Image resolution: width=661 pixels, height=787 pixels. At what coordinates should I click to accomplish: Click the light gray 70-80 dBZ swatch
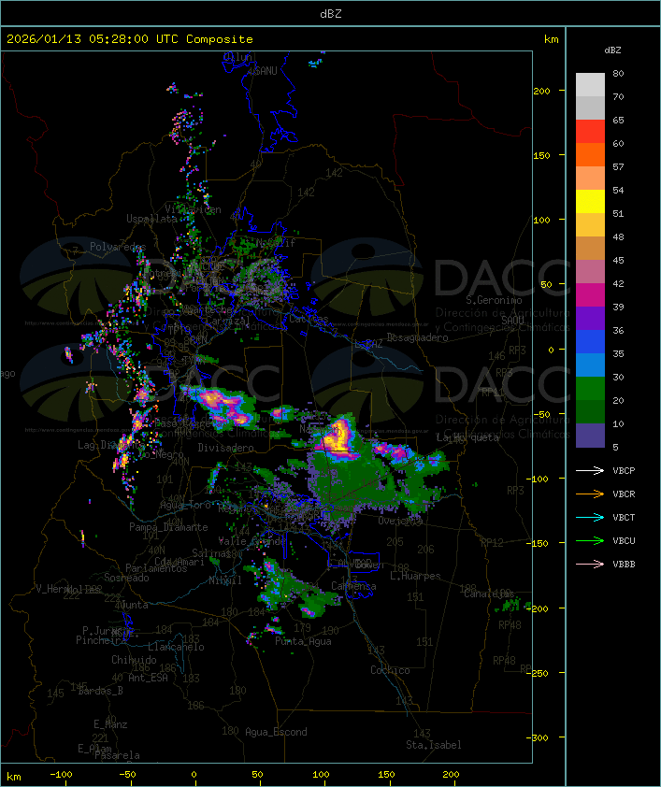(590, 85)
